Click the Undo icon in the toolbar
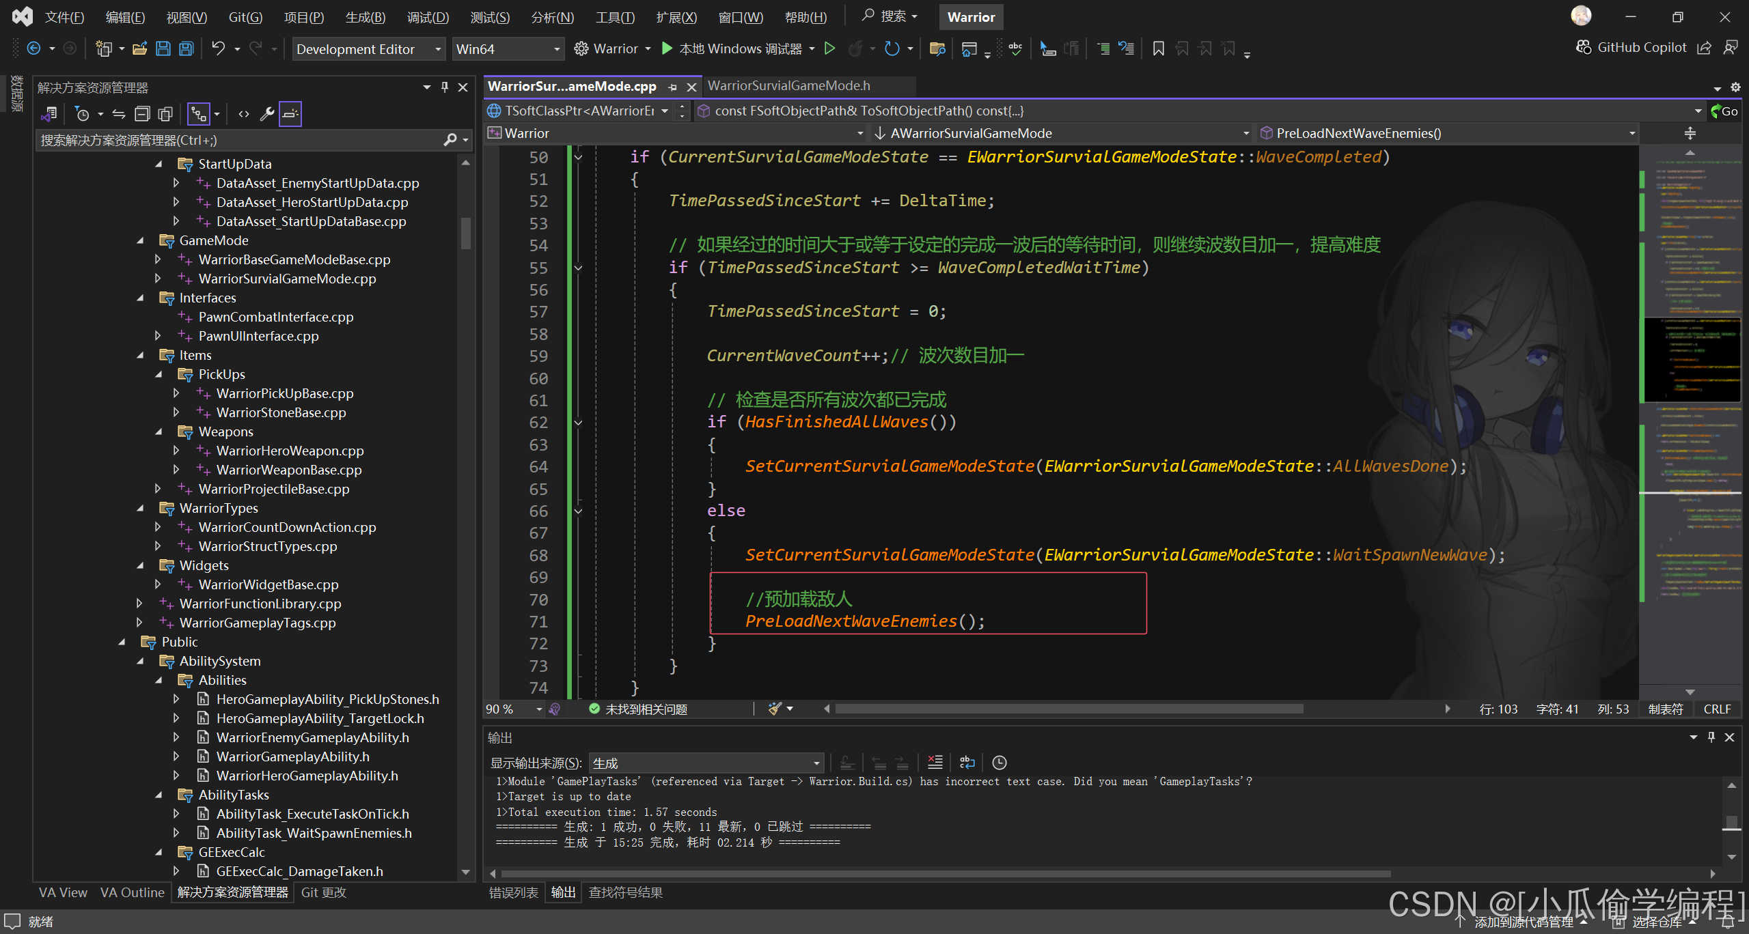The height and width of the screenshot is (934, 1749). point(218,48)
